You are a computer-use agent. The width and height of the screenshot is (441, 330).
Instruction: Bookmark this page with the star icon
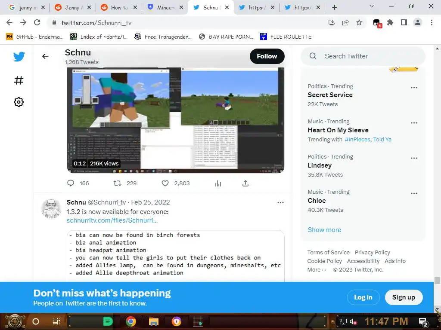point(359,23)
